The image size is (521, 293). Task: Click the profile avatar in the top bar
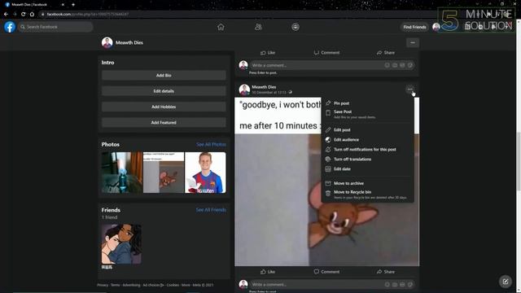436,27
